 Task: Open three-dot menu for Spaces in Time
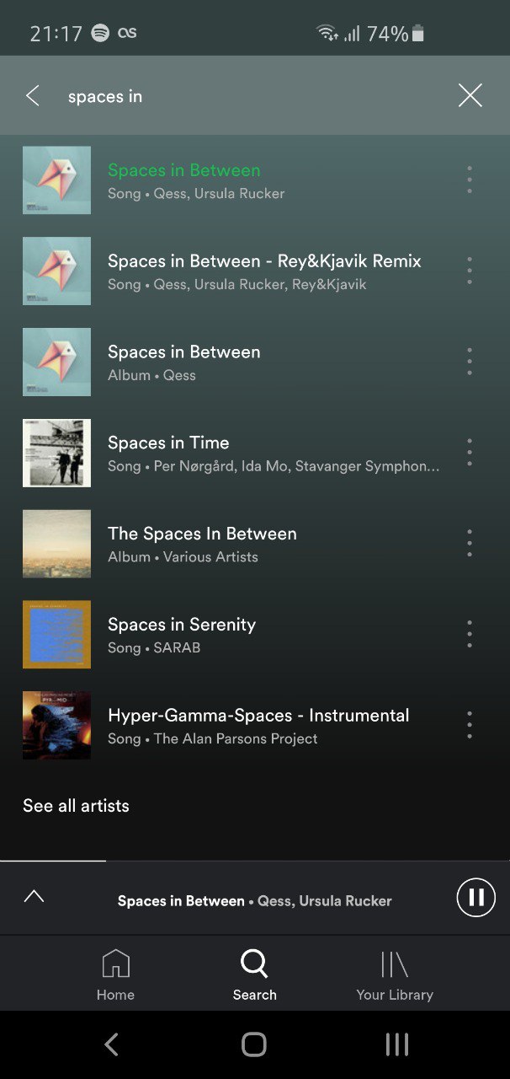click(x=470, y=453)
